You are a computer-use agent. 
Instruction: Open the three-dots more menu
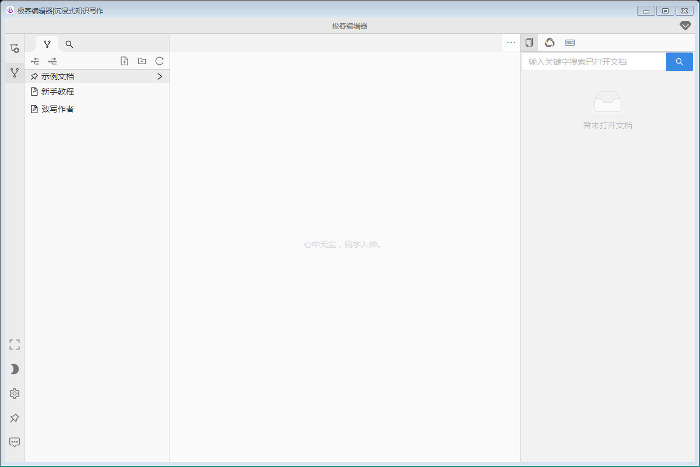[511, 43]
